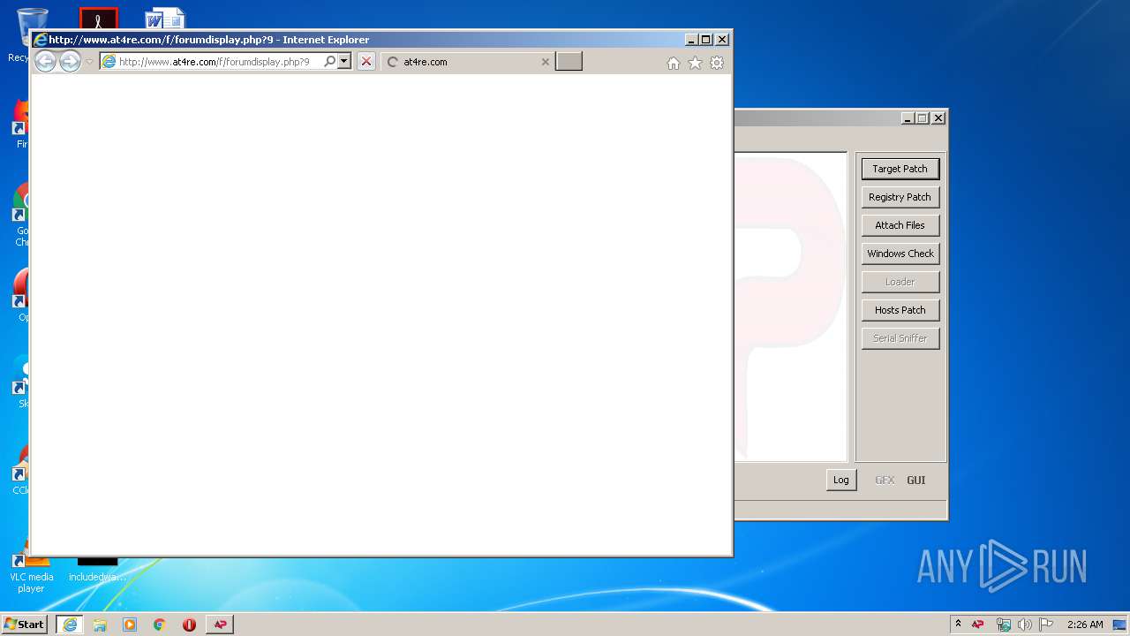Click the IE forward navigation arrow

[70, 61]
